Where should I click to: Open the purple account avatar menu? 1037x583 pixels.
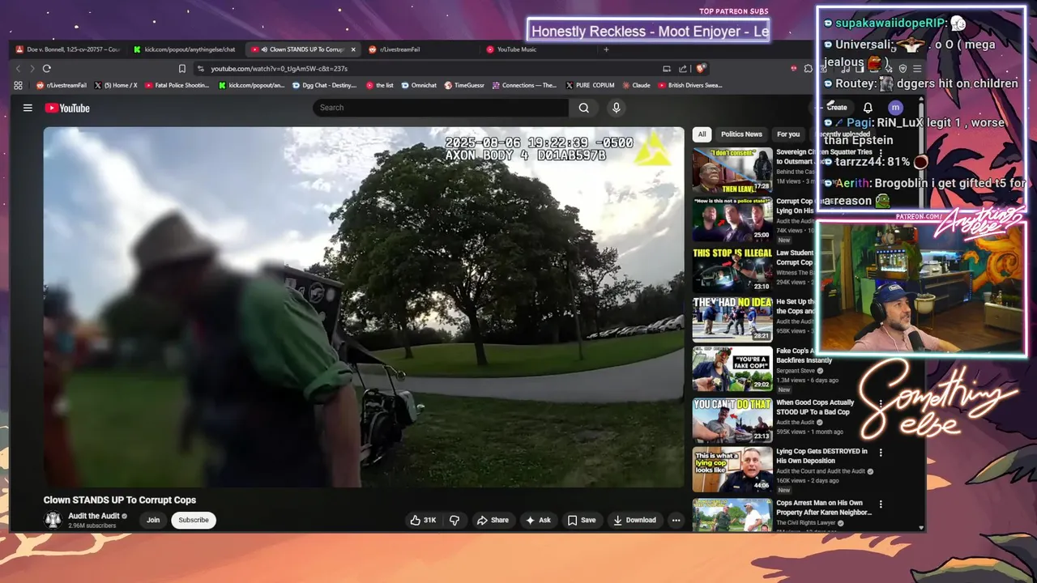895,108
